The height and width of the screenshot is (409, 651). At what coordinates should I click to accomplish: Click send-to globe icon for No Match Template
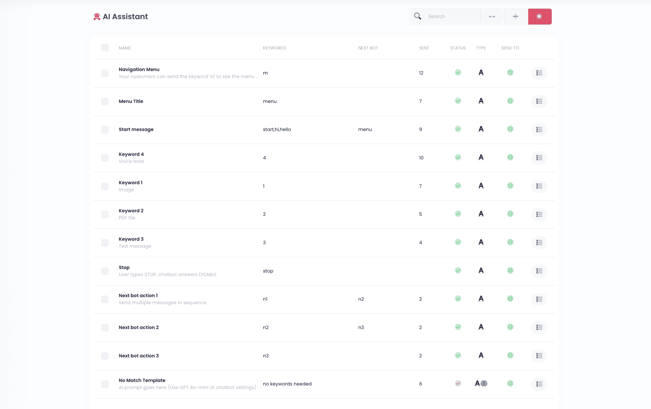point(510,383)
